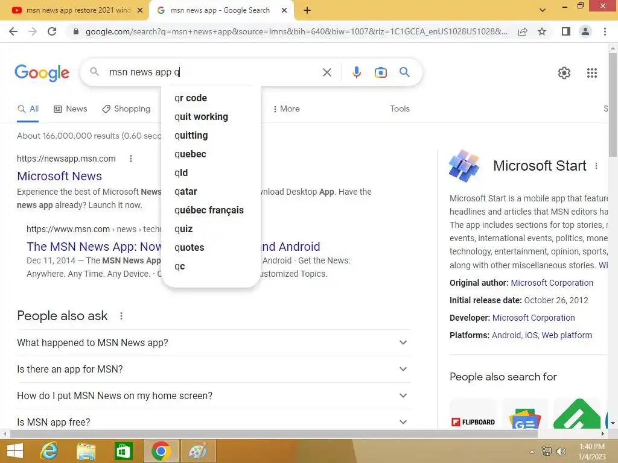Click the browser back arrow
The image size is (618, 463).
point(13,31)
